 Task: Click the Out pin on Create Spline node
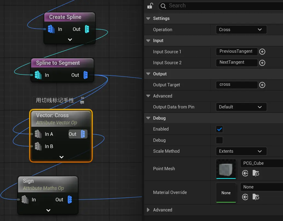point(87,29)
